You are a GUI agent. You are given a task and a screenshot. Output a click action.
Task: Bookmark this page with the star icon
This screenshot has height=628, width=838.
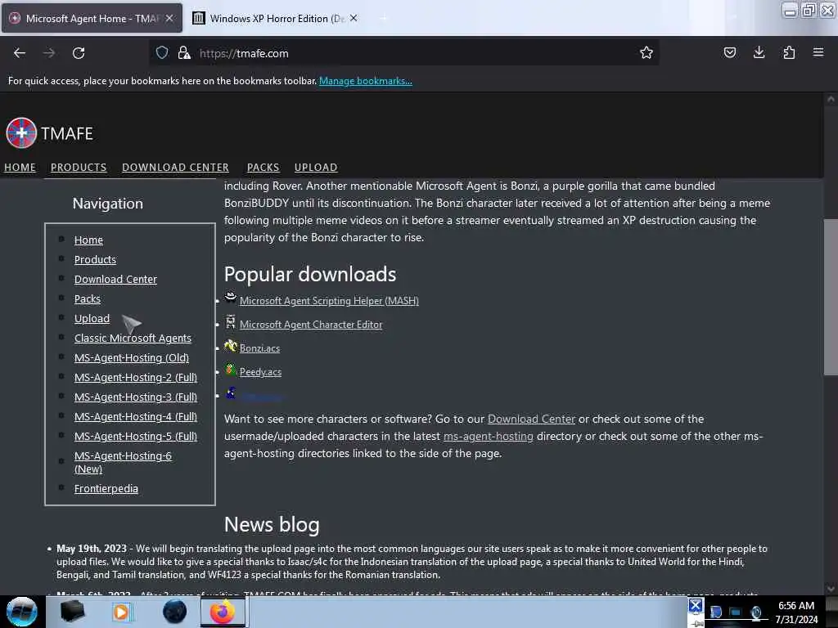(647, 52)
